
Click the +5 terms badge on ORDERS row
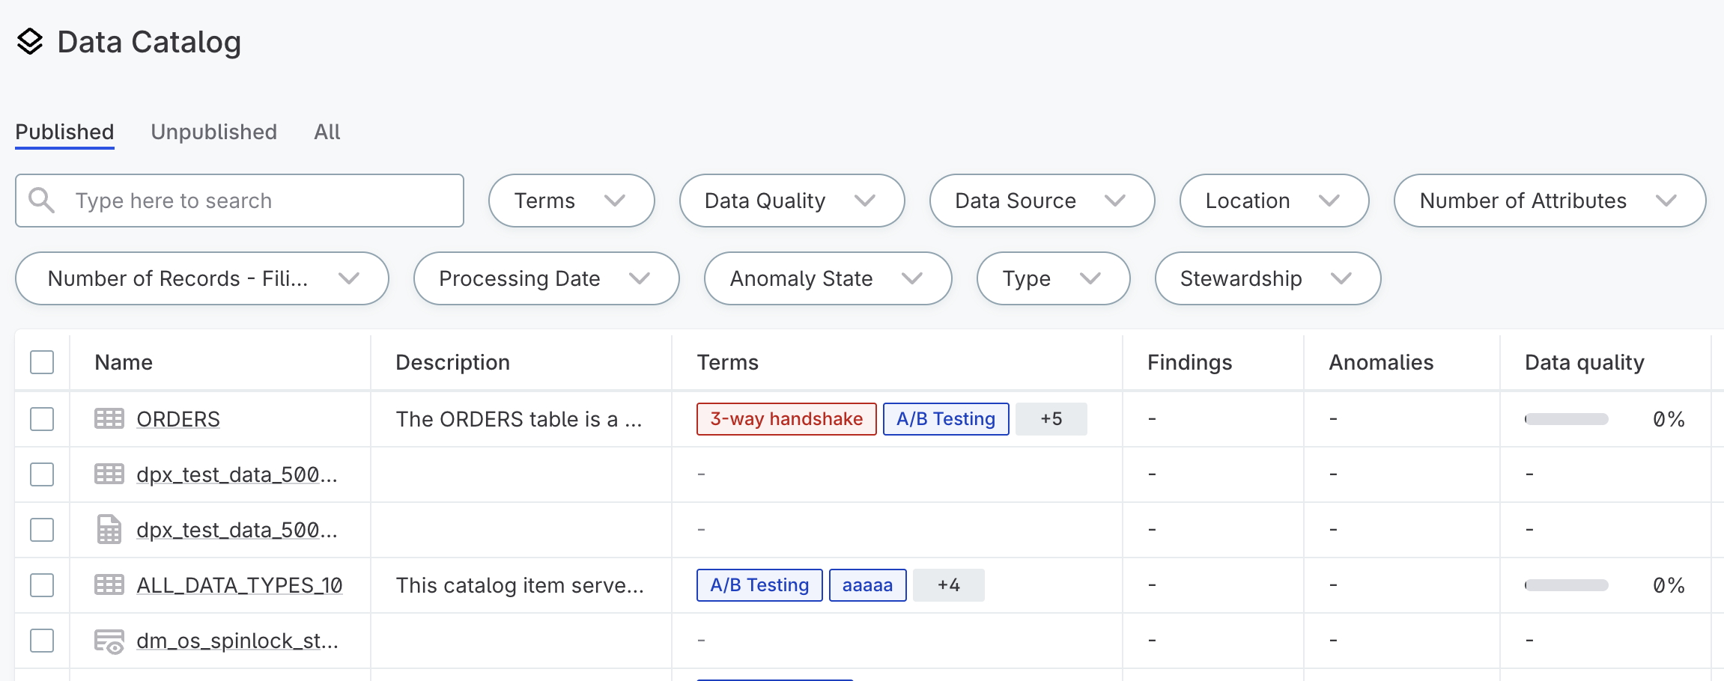[1051, 418]
